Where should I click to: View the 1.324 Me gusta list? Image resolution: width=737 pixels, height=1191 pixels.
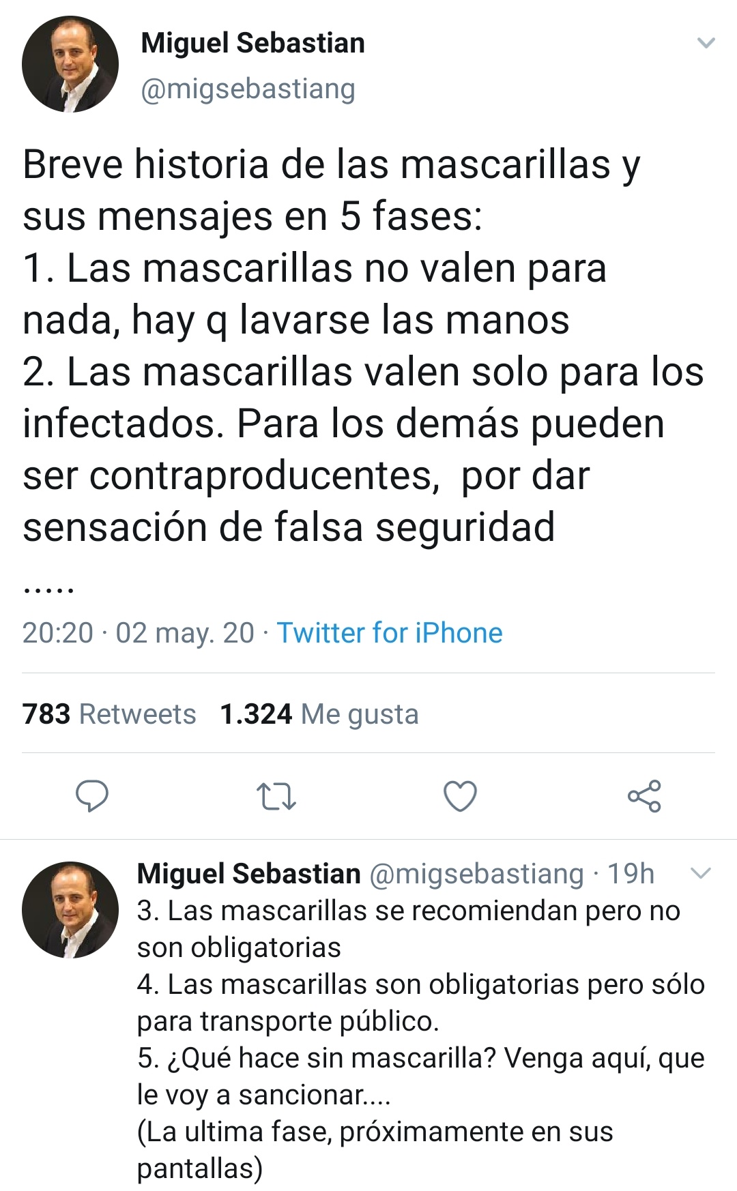319,714
